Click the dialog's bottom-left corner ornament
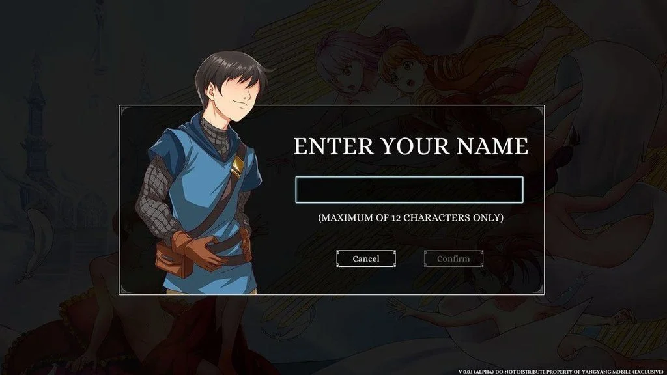The height and width of the screenshot is (375, 667). click(x=126, y=288)
